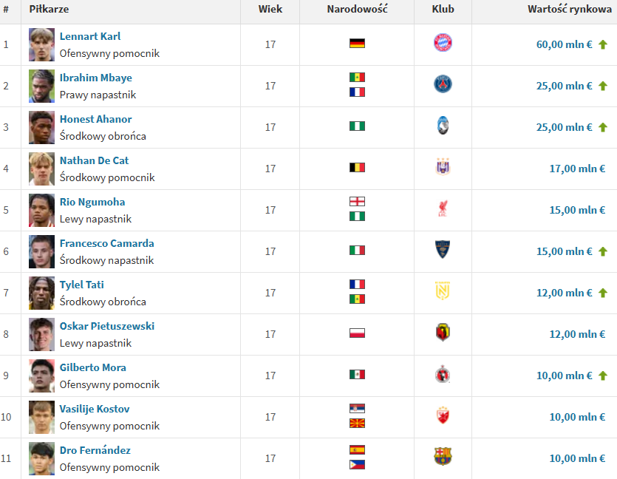
Task: Click German flag in Lennart Karl row
Action: coord(357,44)
